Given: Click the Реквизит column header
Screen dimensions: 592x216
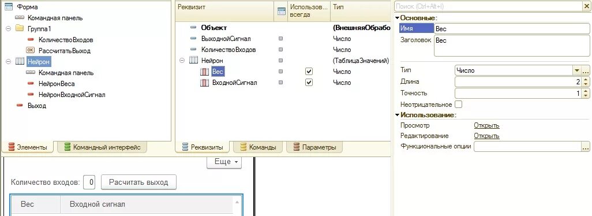Looking at the screenshot, I should 224,11.
